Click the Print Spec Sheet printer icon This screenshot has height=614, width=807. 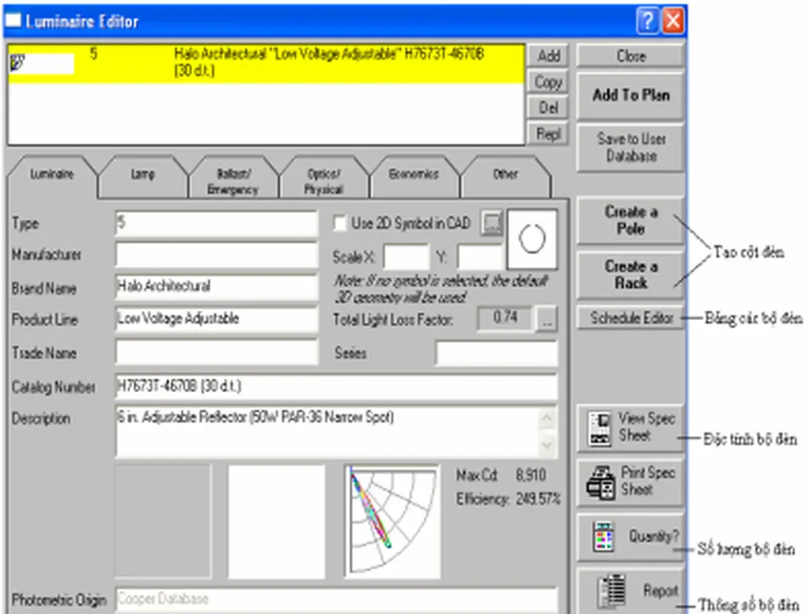600,482
